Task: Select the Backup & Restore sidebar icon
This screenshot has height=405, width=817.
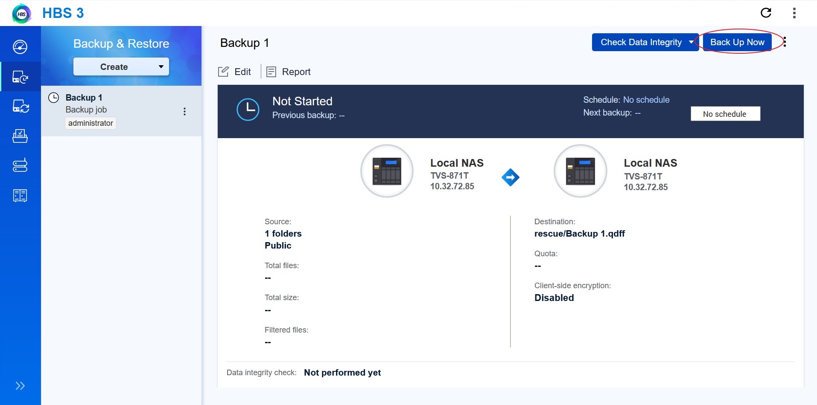Action: (20, 77)
